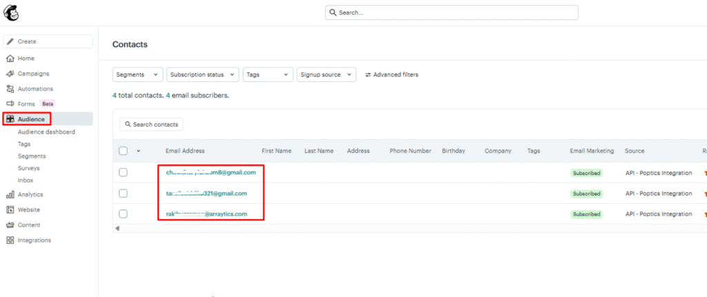Go to Surveys under Audience
Viewport: 707px width, 297px height.
click(29, 168)
